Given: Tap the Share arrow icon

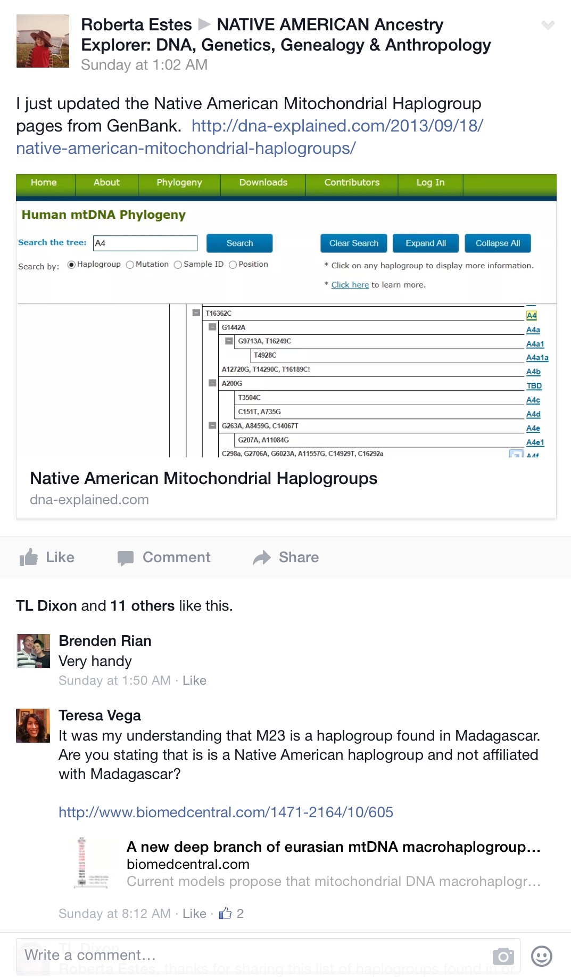Looking at the screenshot, I should pyautogui.click(x=262, y=558).
